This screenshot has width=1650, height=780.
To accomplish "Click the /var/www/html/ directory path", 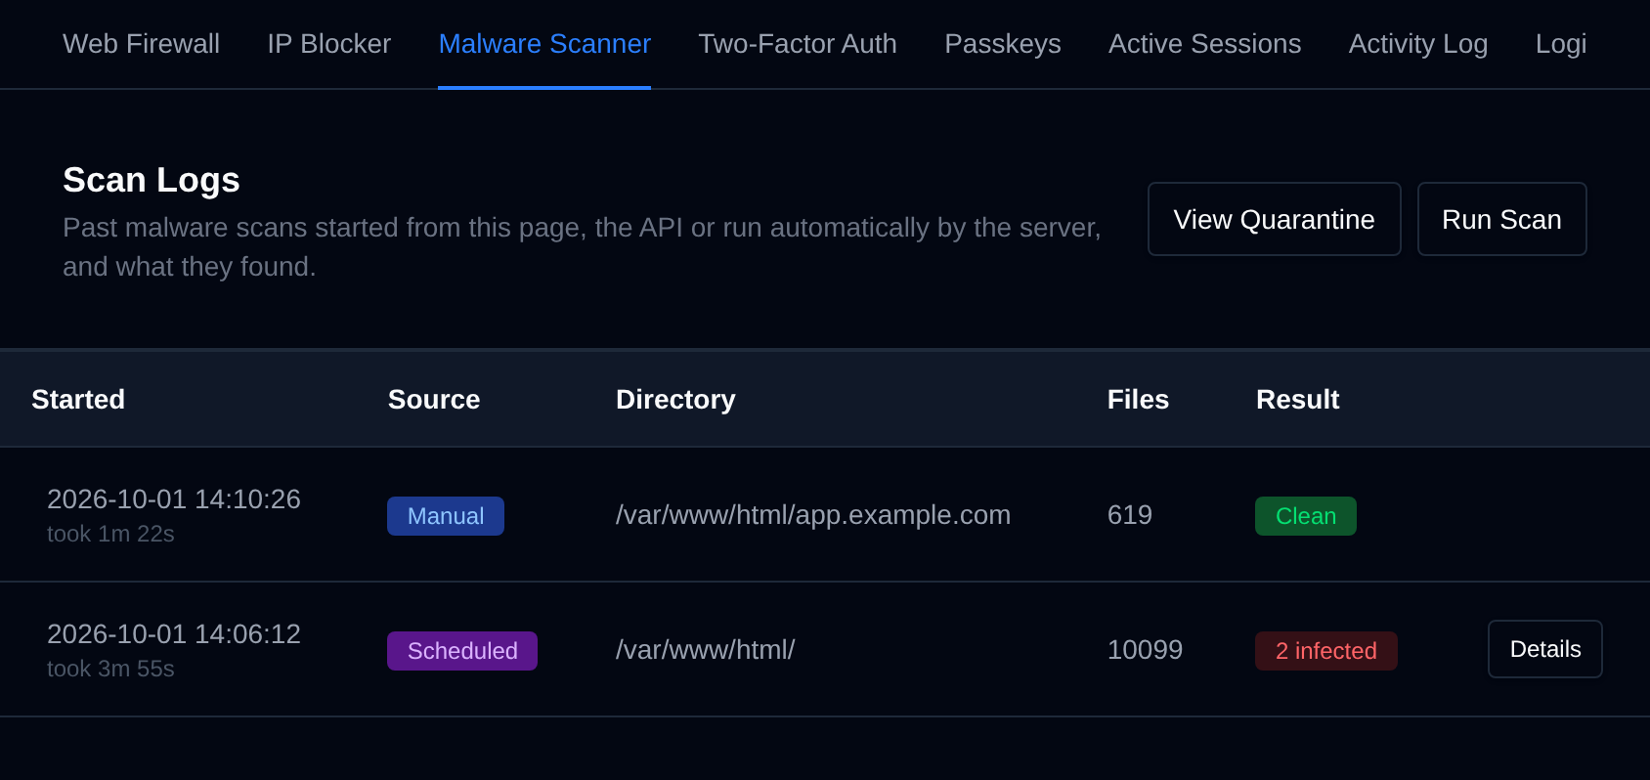I will pos(705,650).
